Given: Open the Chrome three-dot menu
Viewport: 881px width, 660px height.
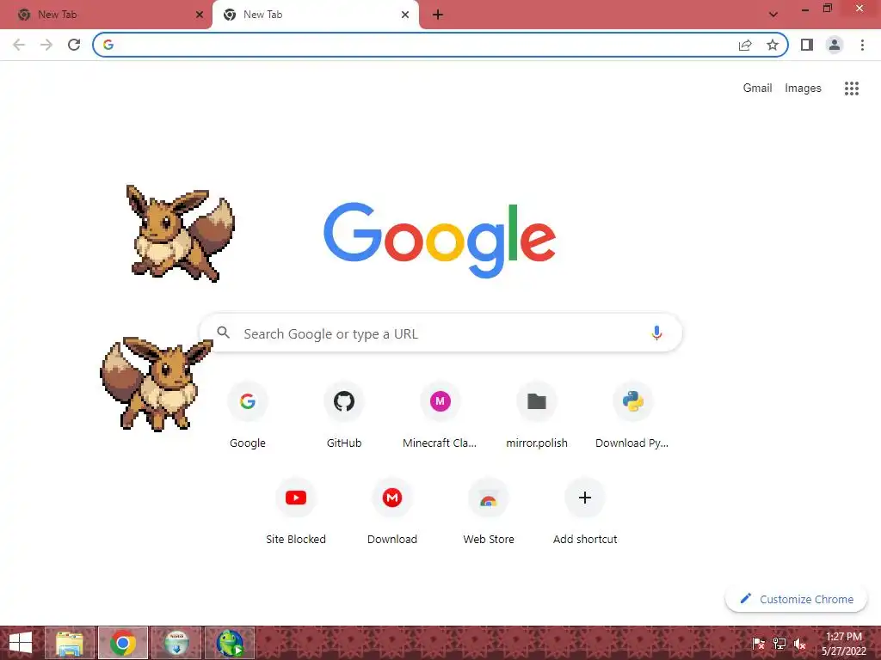Looking at the screenshot, I should [862, 45].
